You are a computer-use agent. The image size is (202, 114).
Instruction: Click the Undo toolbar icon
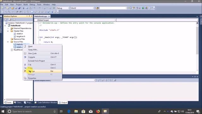(x=34, y=8)
